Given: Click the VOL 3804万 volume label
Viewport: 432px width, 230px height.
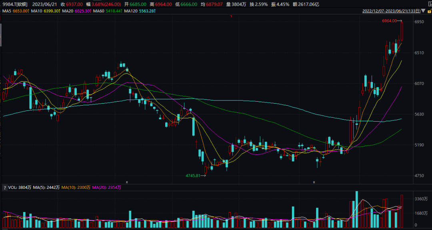Looking at the screenshot, I should [20, 187].
